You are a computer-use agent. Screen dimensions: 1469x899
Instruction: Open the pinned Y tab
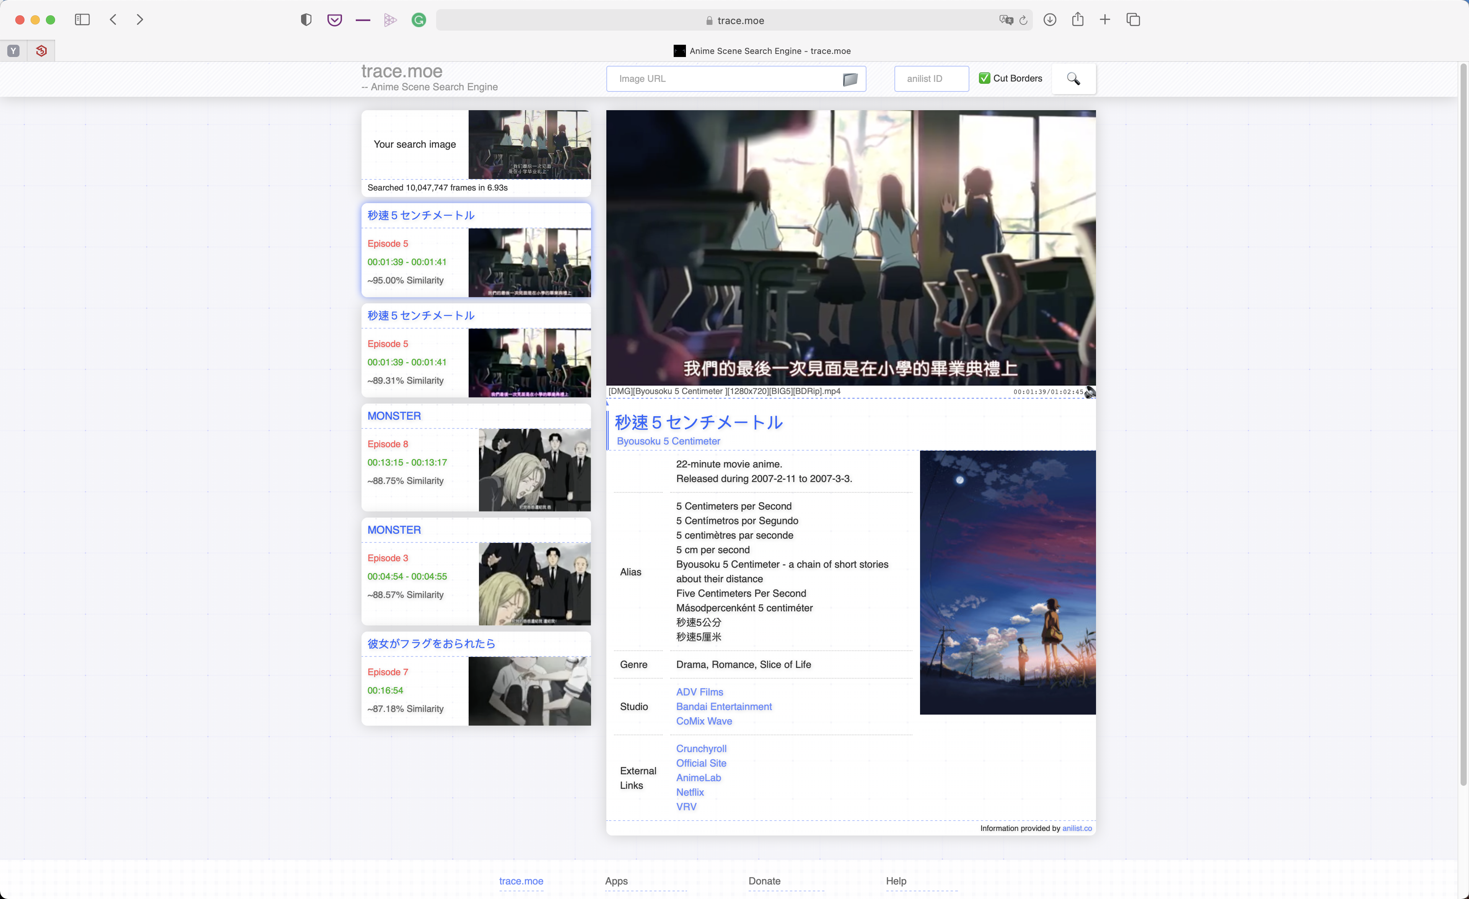14,50
